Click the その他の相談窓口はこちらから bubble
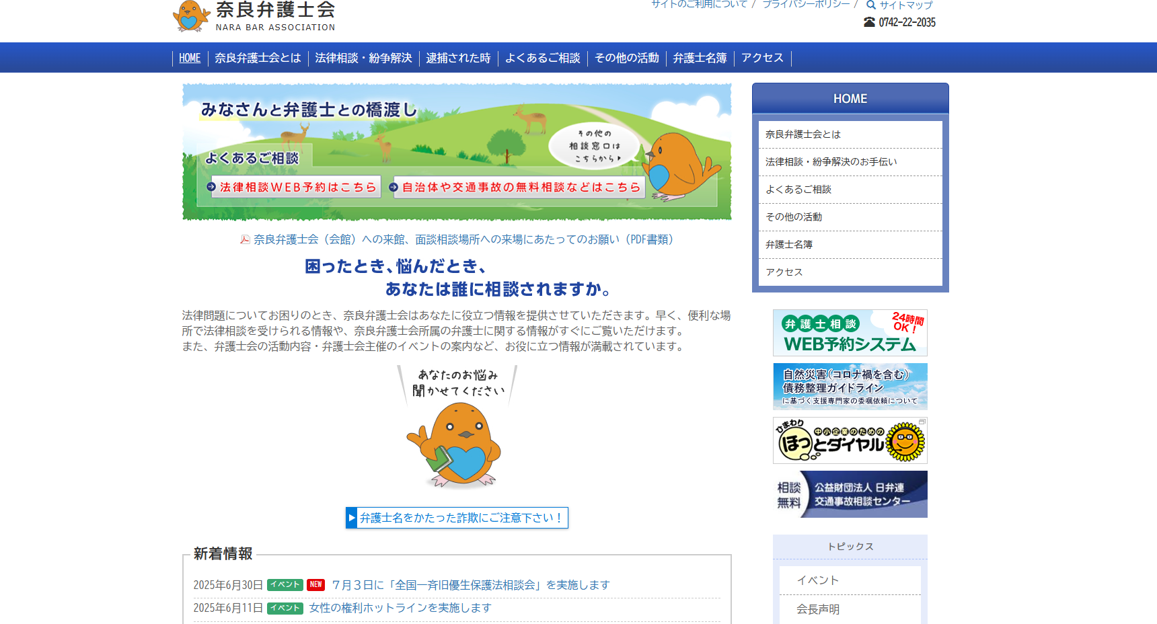Viewport: 1157px width, 624px height. tap(595, 146)
